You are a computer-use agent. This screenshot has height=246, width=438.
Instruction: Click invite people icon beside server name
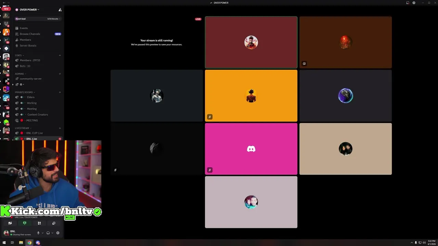tap(60, 10)
